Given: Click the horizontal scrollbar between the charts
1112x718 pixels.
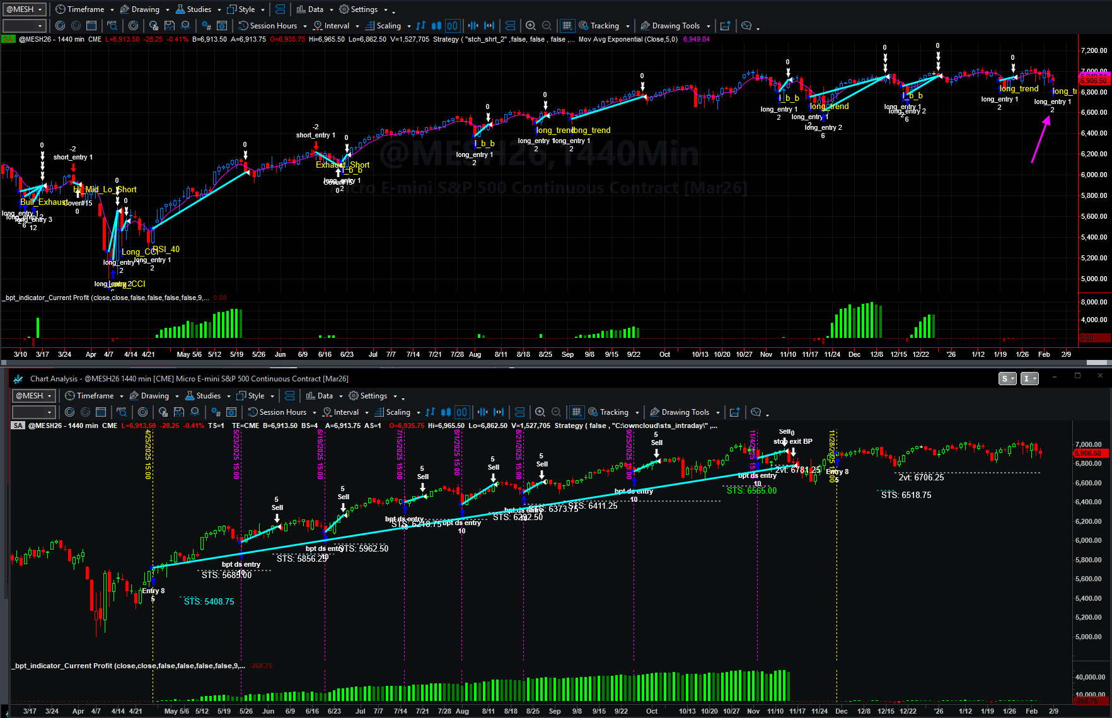Looking at the screenshot, I should tap(556, 363).
